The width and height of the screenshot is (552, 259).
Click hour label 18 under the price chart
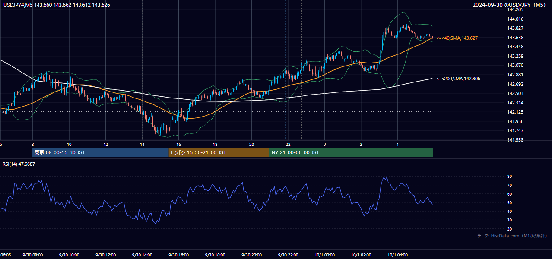tap(215, 144)
